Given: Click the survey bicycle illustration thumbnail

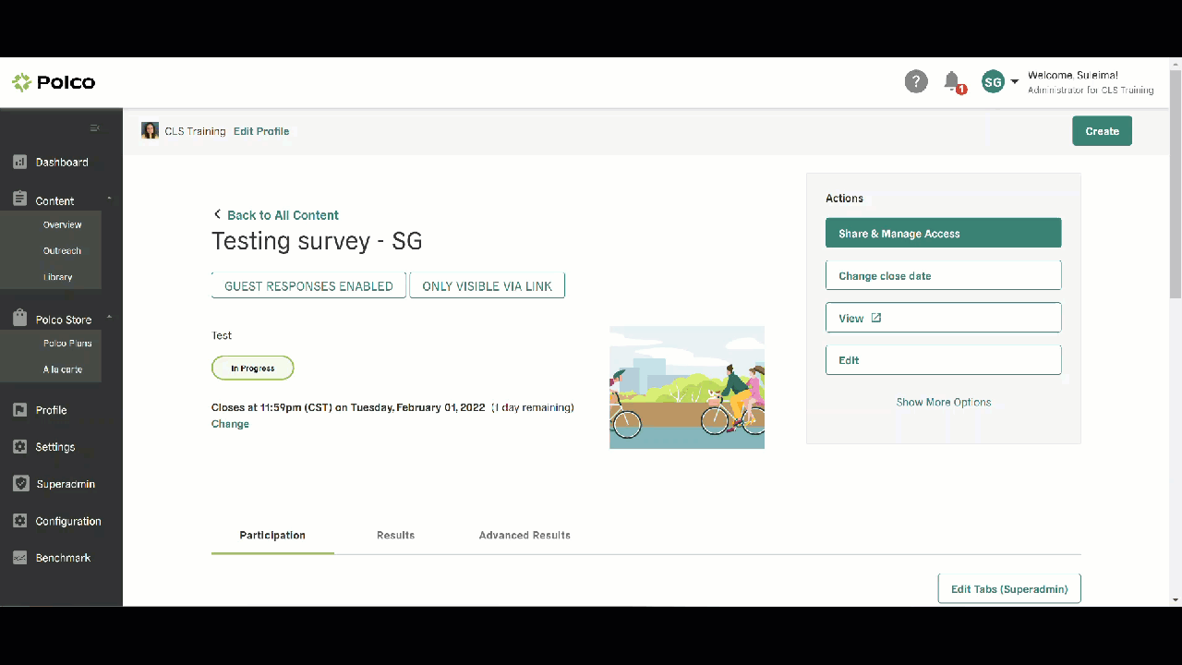Looking at the screenshot, I should (686, 387).
